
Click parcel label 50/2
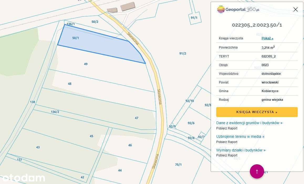(x=95, y=22)
